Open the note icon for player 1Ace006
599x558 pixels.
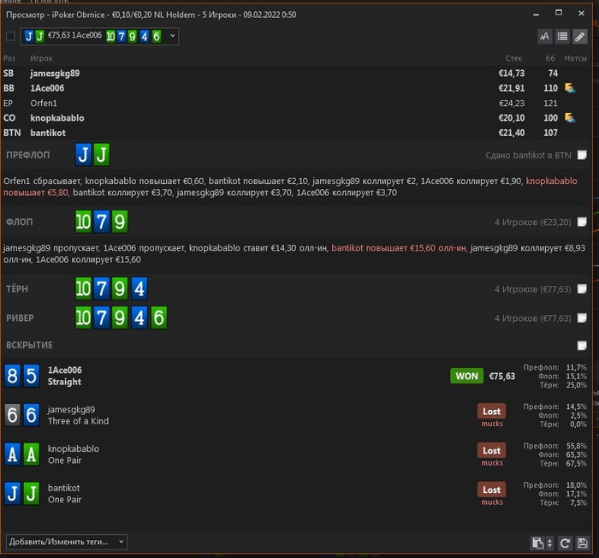click(x=570, y=88)
